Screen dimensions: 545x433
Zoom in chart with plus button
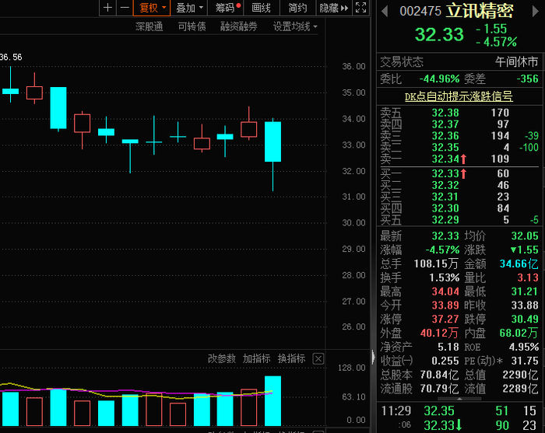(x=107, y=8)
